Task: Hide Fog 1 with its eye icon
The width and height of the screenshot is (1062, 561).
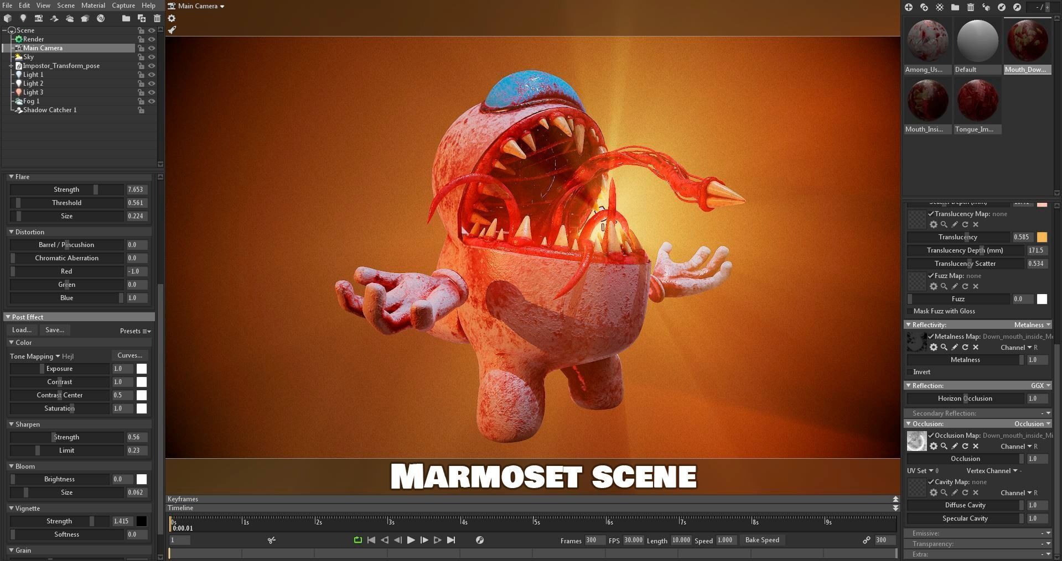Action: (x=152, y=101)
